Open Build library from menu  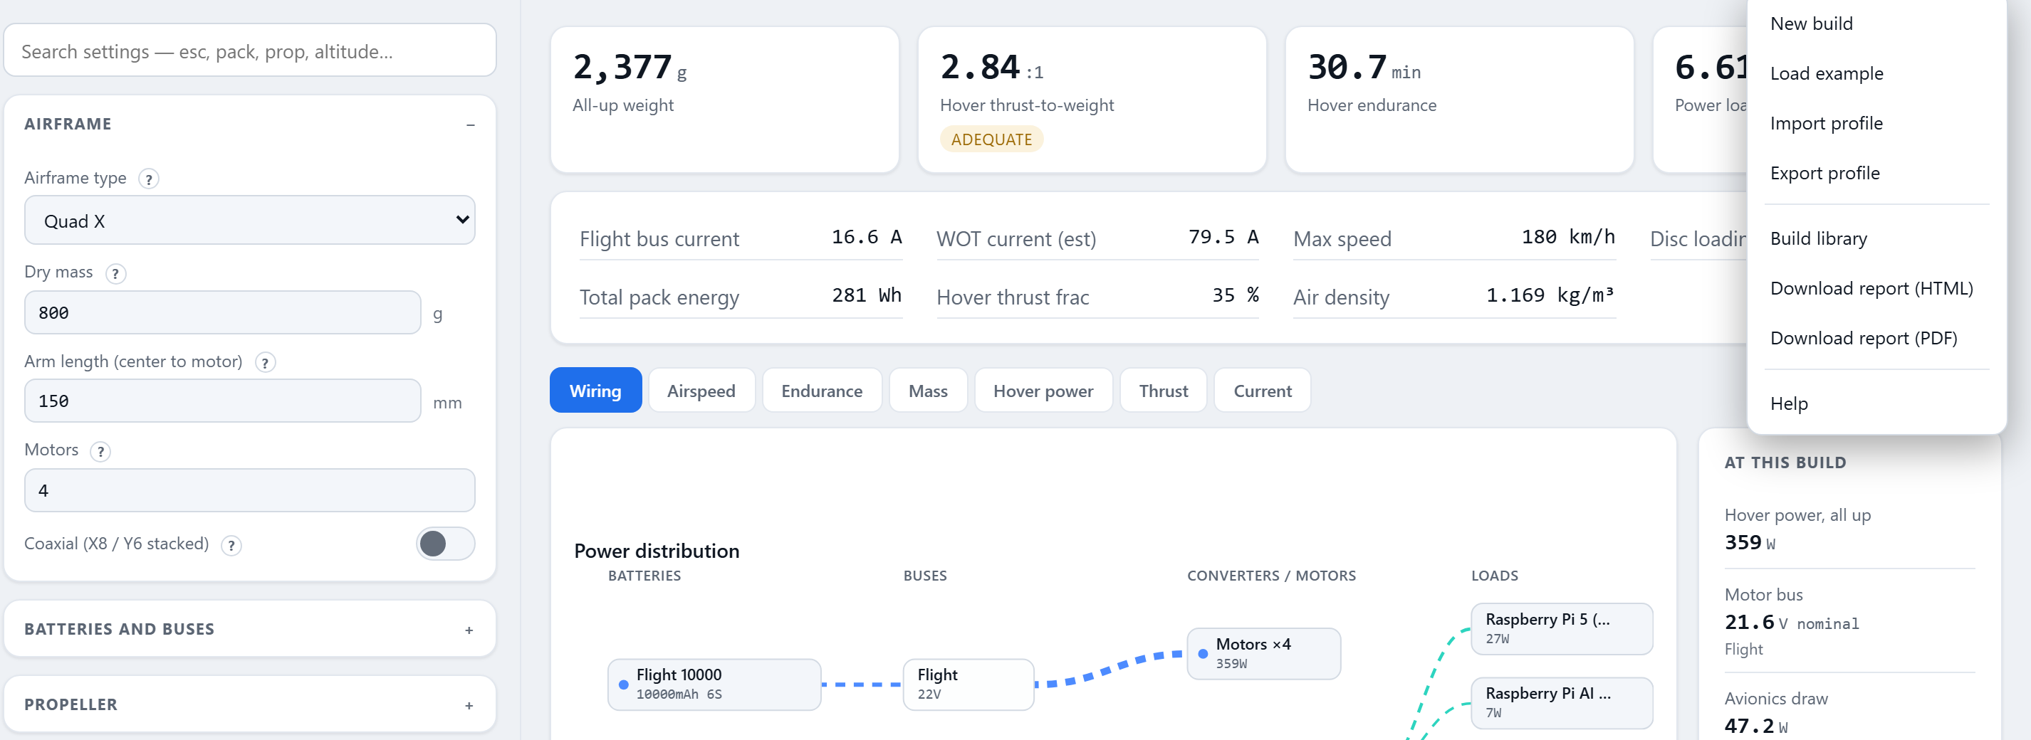click(x=1876, y=238)
